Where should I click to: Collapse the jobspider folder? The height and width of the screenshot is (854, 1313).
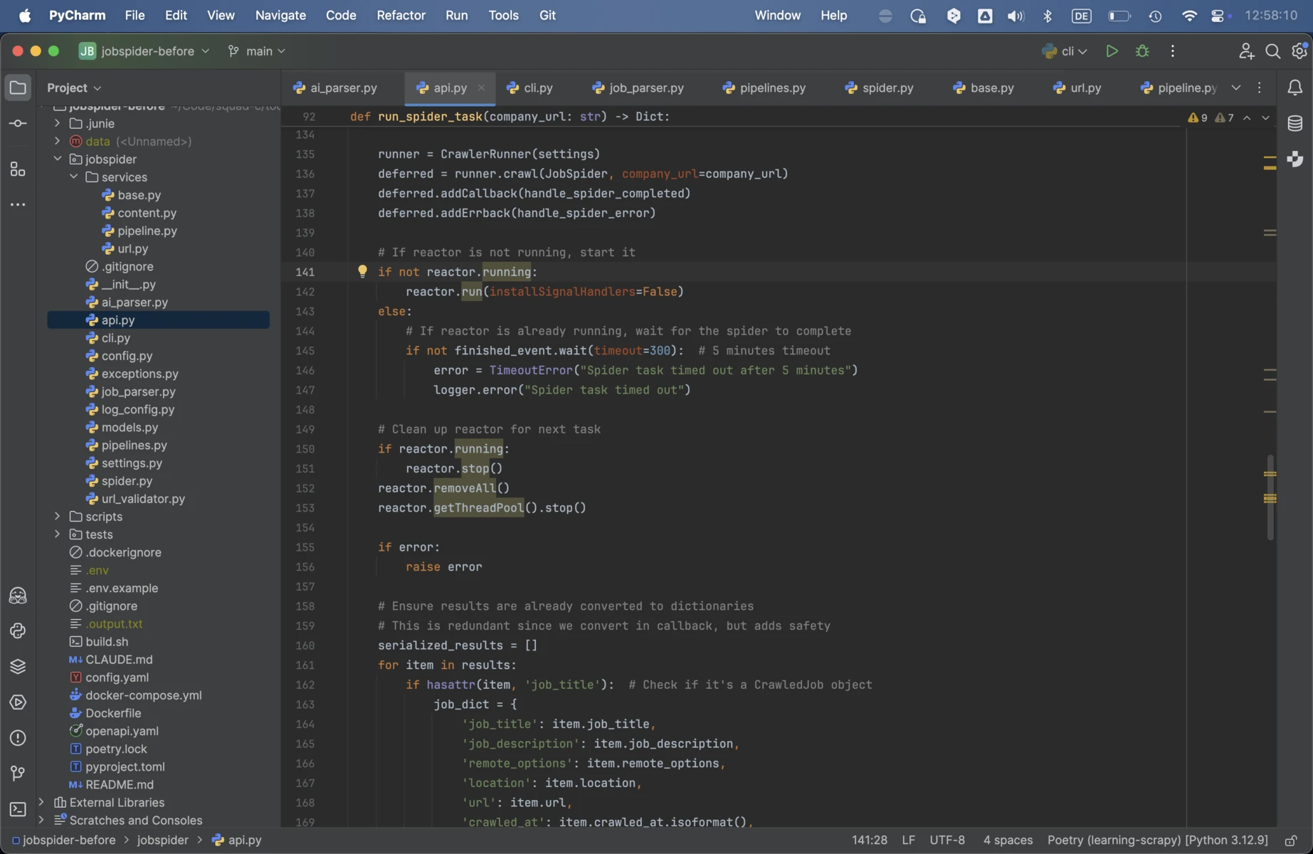pyautogui.click(x=58, y=159)
